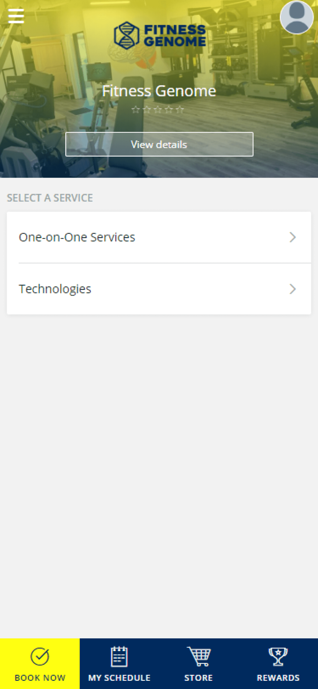Click the View details button
The image size is (318, 689).
click(159, 144)
